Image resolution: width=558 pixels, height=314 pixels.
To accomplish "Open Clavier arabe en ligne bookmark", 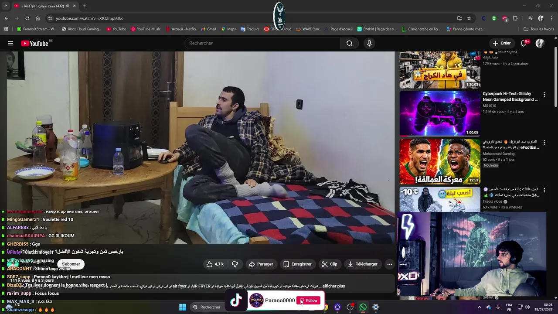I will 421,29.
